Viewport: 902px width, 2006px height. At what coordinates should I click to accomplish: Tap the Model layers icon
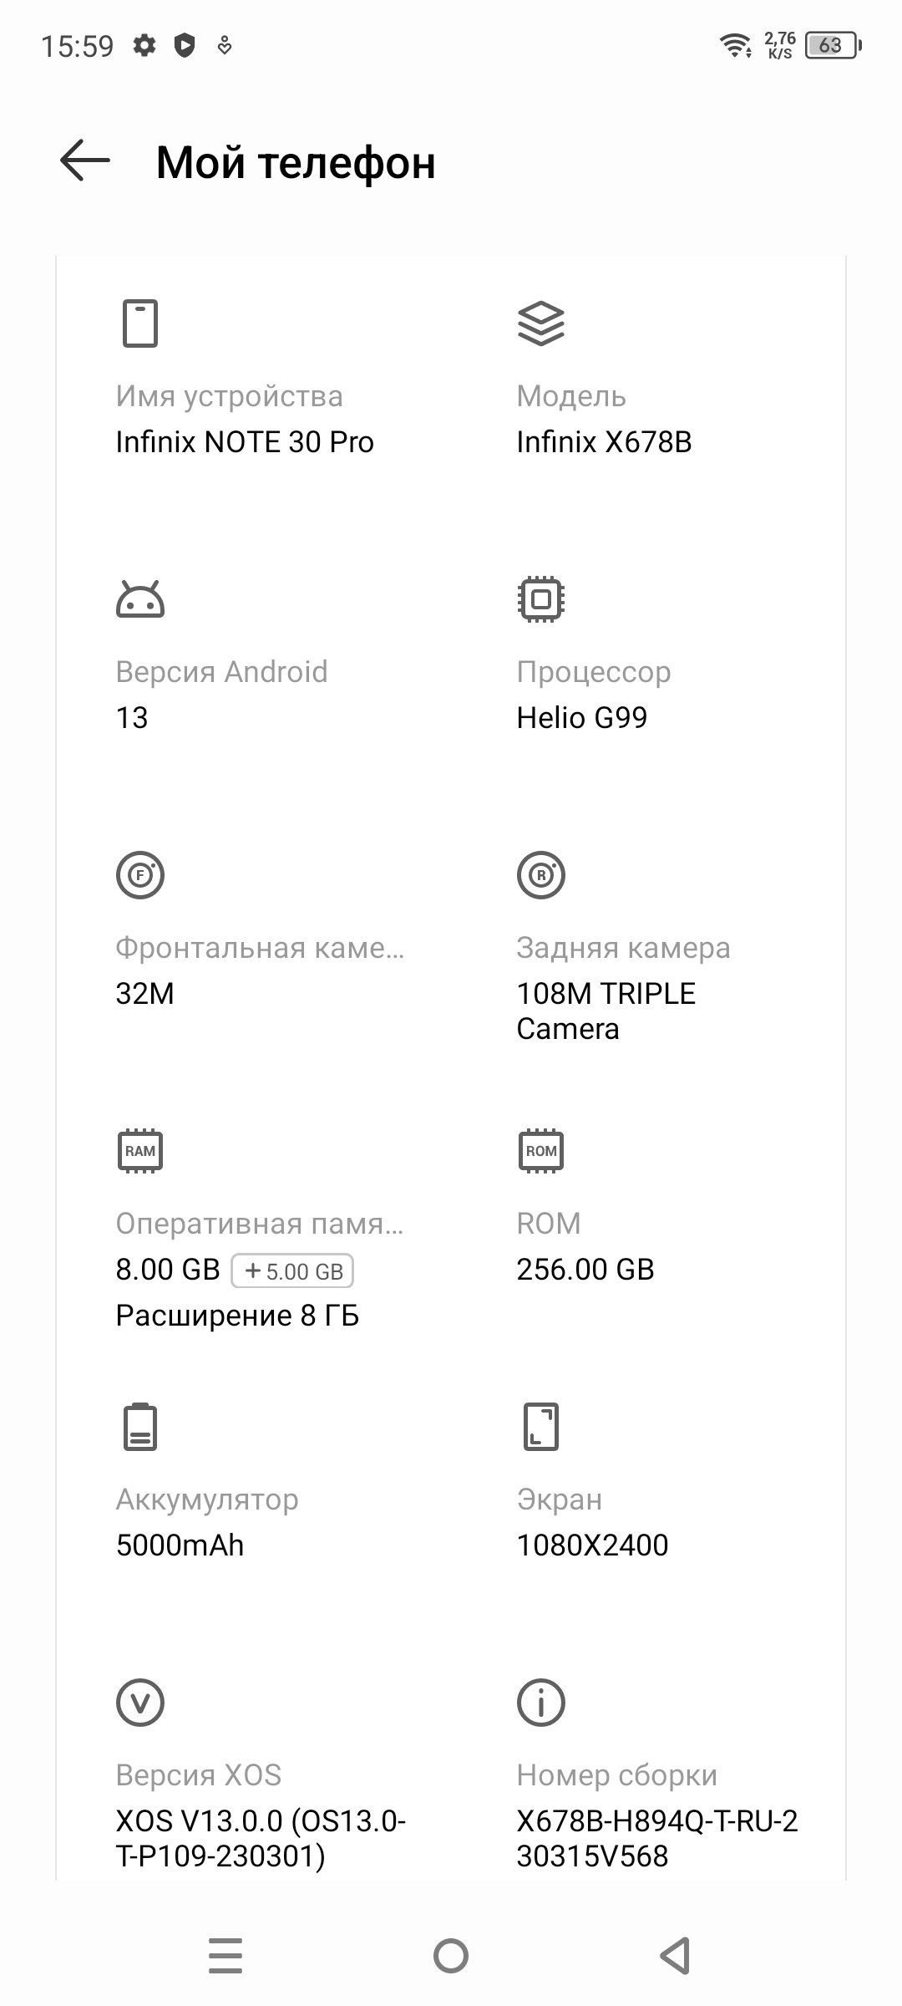point(541,323)
